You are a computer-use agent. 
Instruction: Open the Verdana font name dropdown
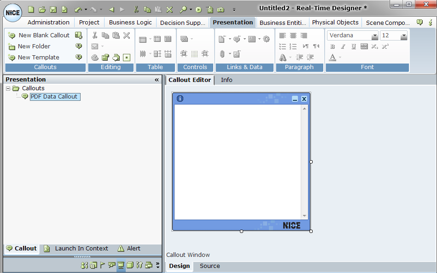(374, 36)
